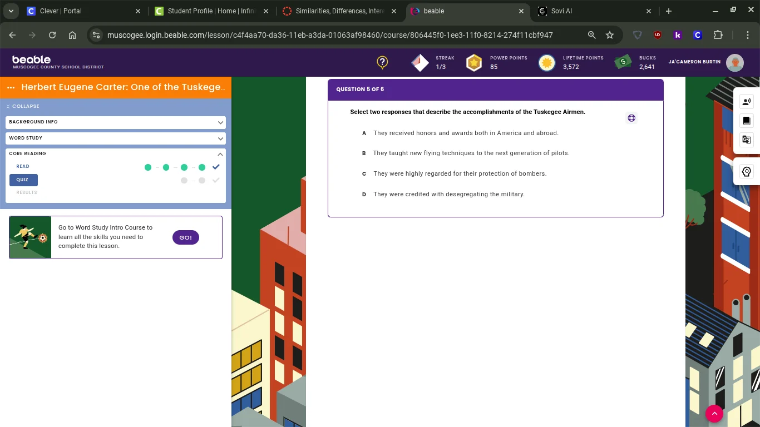
Task: Expand the Background Info section
Action: tap(116, 122)
